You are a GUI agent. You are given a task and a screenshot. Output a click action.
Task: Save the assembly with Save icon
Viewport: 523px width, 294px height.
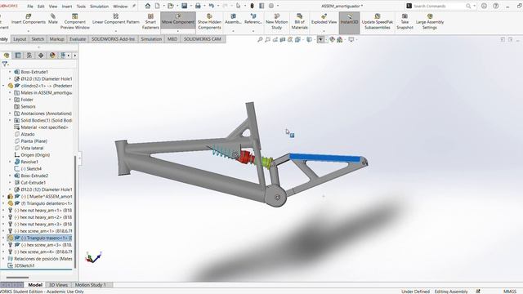coord(184,6)
